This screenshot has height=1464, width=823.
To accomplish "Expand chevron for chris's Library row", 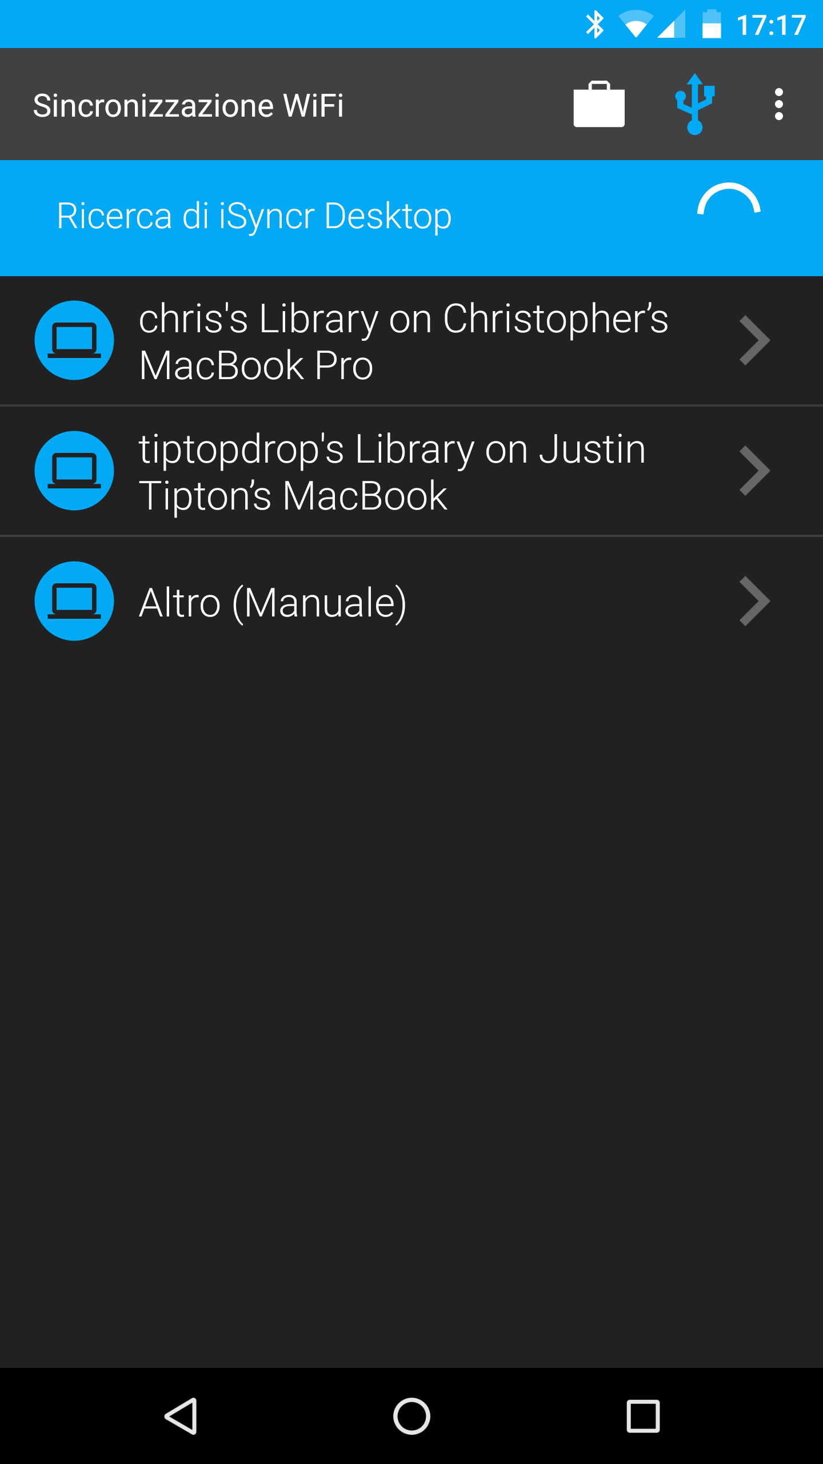I will [x=754, y=340].
